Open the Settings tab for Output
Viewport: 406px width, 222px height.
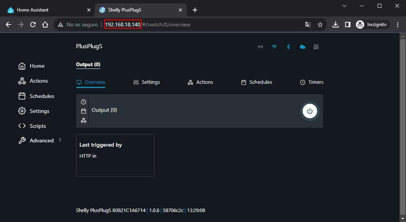click(147, 82)
